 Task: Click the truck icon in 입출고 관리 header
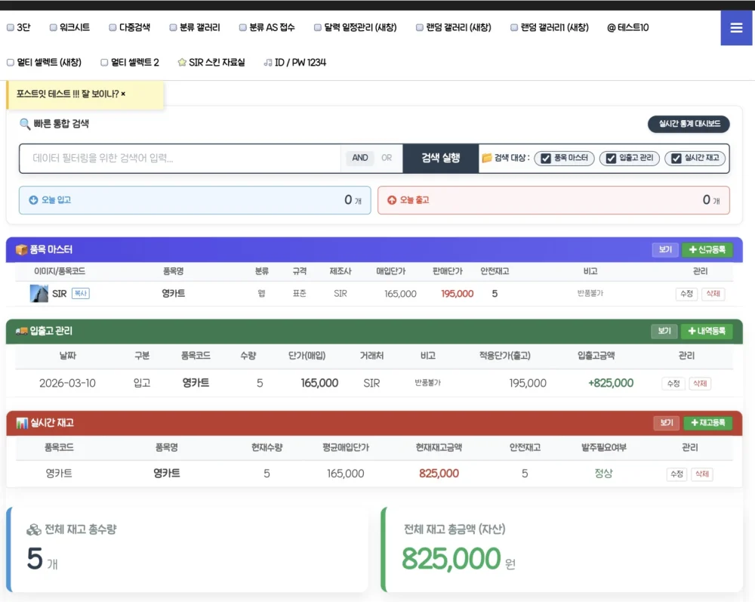(x=21, y=331)
